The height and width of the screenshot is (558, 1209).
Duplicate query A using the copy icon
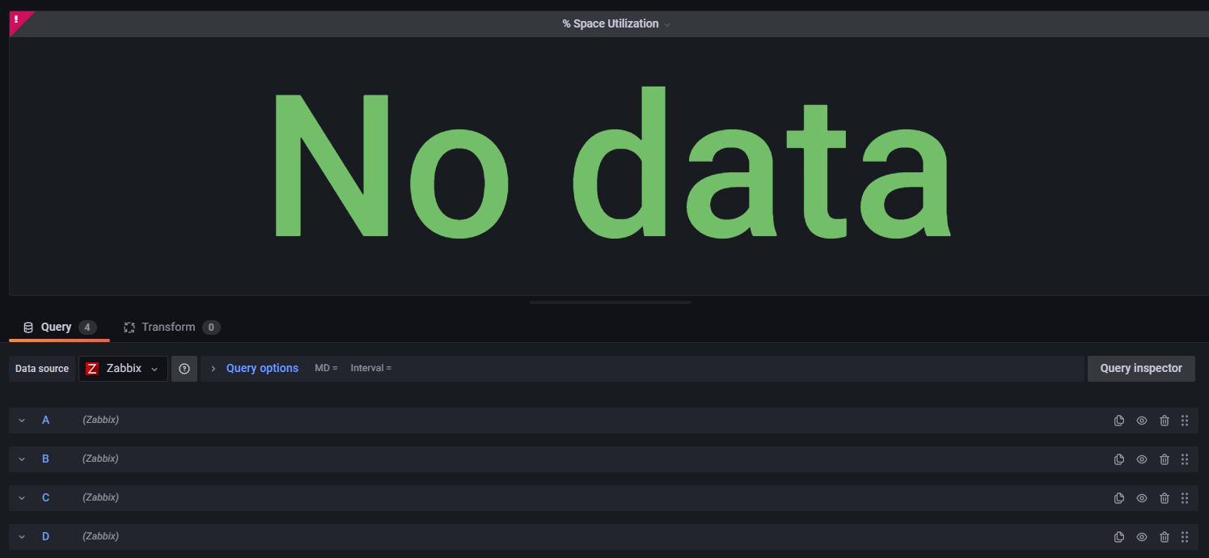click(x=1118, y=420)
